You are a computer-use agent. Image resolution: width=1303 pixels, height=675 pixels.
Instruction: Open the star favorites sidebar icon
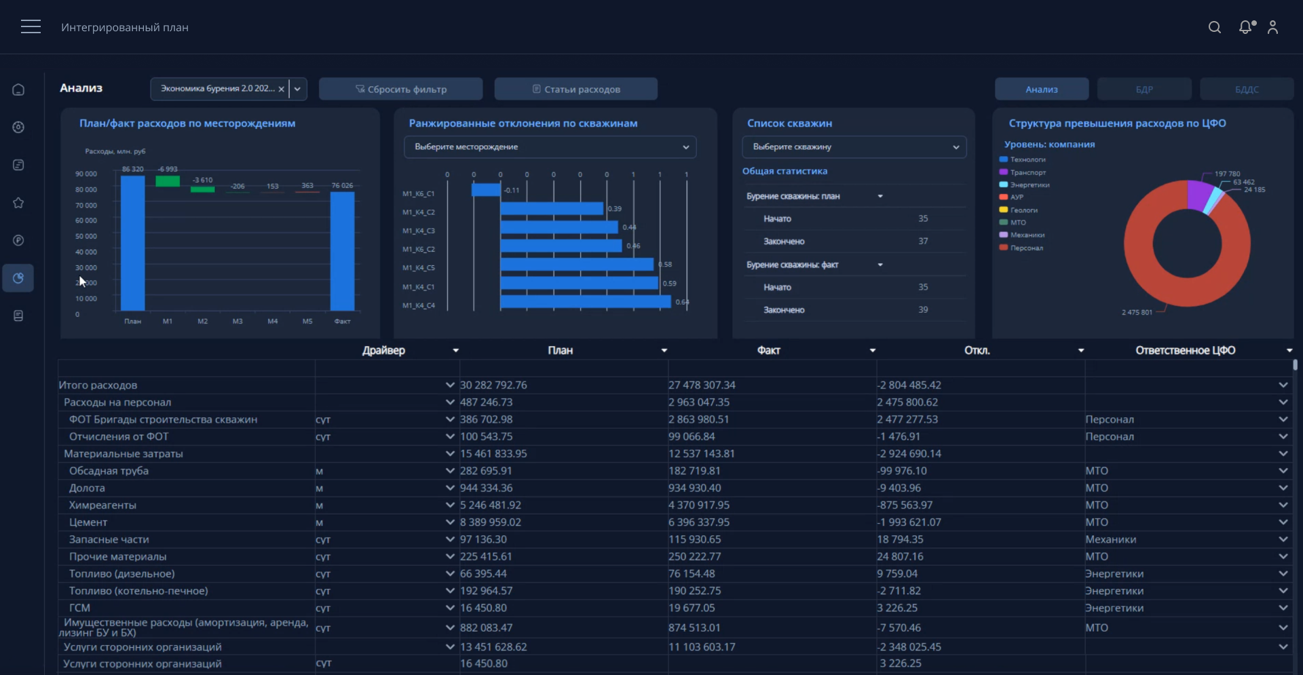point(18,203)
